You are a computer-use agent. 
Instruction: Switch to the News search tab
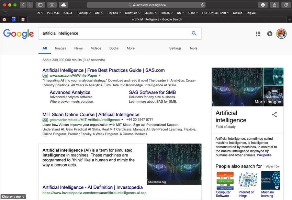[78, 48]
